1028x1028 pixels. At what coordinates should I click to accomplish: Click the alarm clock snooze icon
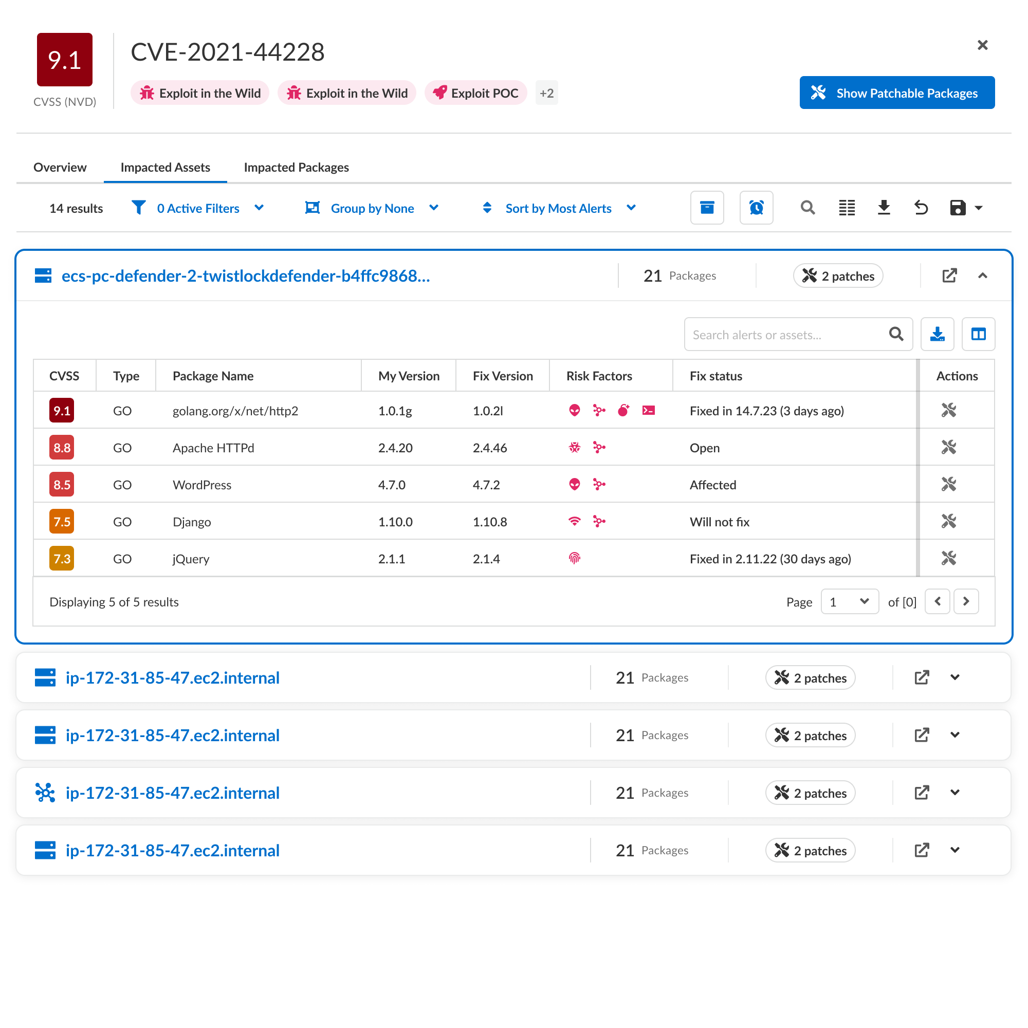tap(756, 208)
